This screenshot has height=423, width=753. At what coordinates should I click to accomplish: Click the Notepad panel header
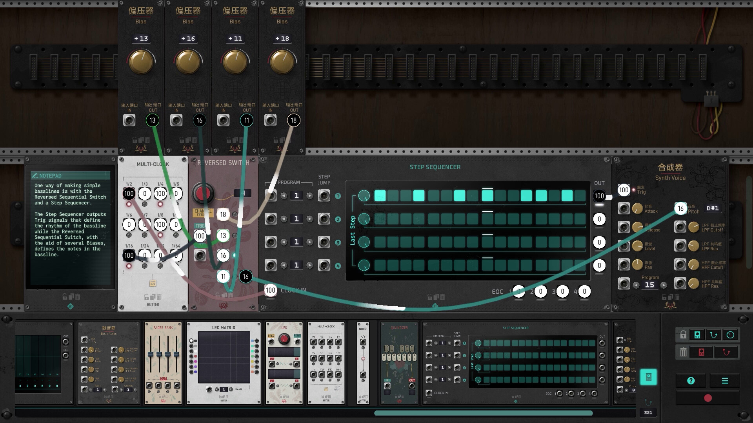[71, 175]
